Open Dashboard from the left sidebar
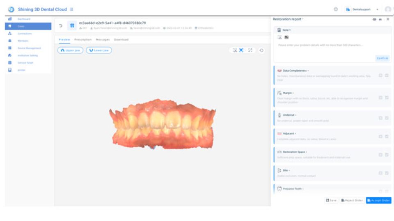 tap(24, 19)
